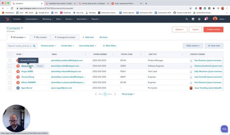Open the Last activity date filter dropdown
This screenshot has width=230, height=135.
coord(87,46)
